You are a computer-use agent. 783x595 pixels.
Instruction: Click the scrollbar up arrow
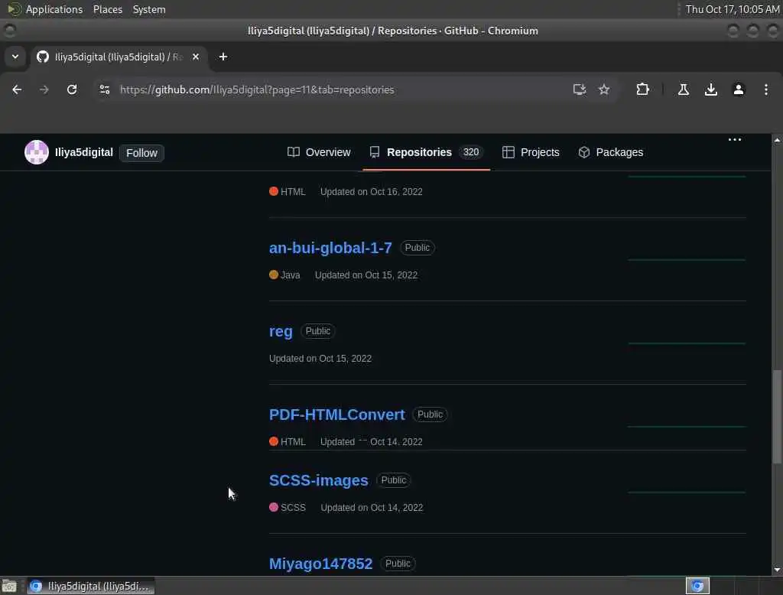pyautogui.click(x=777, y=140)
